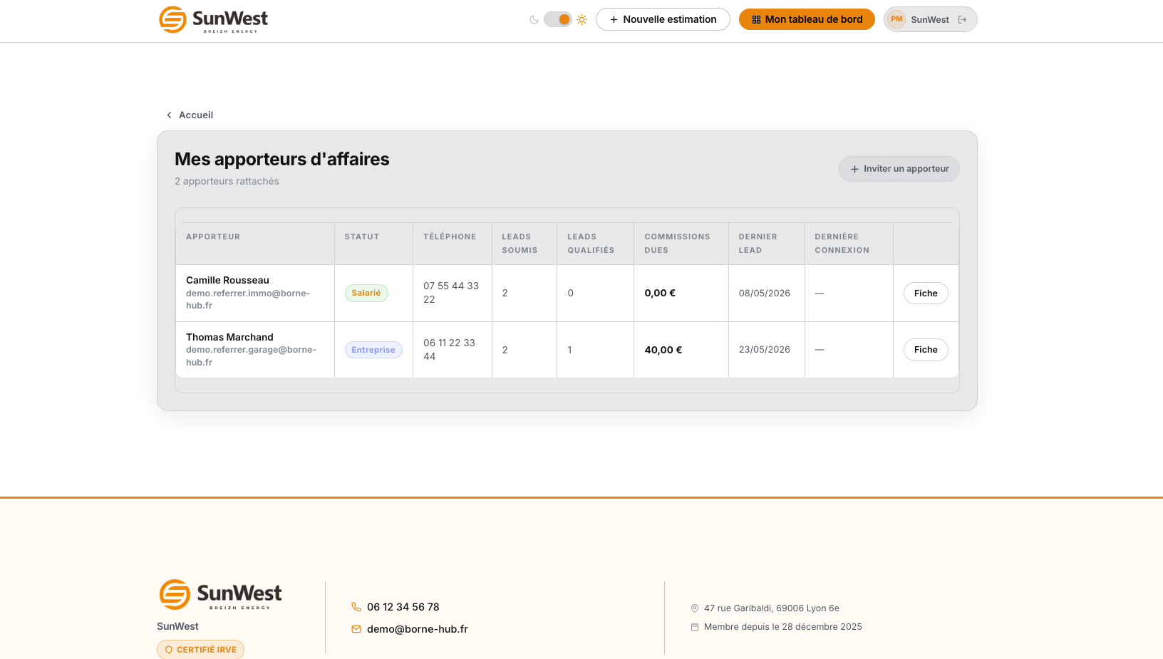The image size is (1163, 659).
Task: Click the back chevron beside Accueil
Action: click(x=169, y=115)
